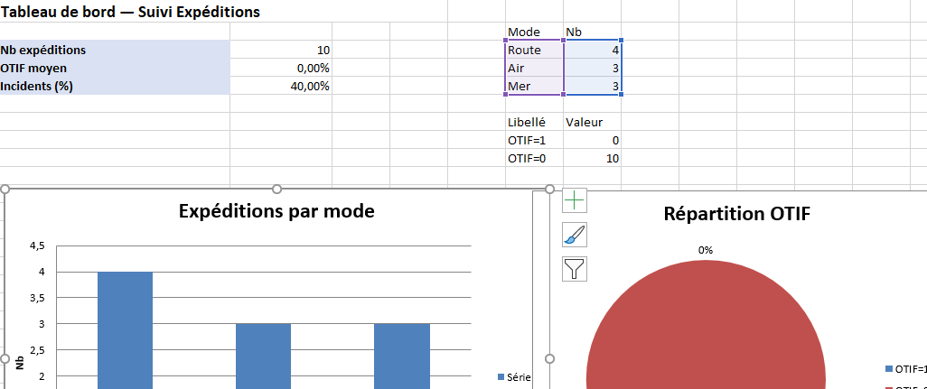Open the Chart Styles paintbrush button
This screenshot has width=927, height=389.
click(x=575, y=235)
